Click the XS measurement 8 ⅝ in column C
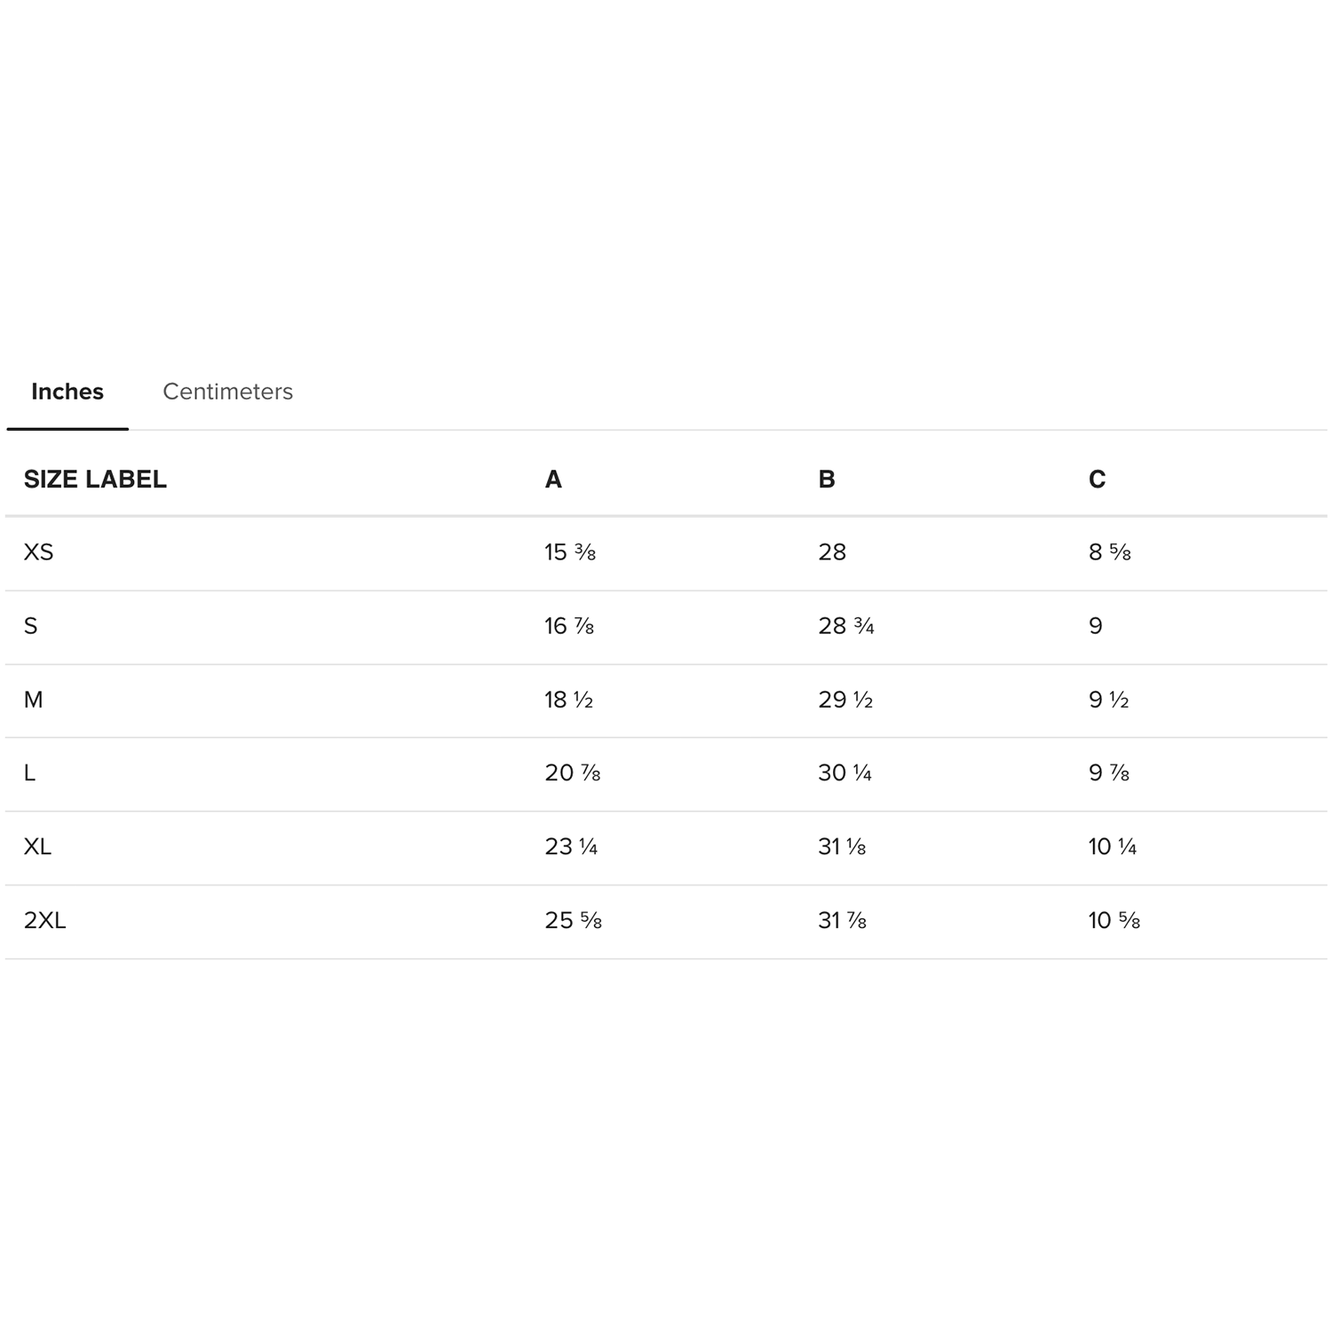 [x=1110, y=552]
